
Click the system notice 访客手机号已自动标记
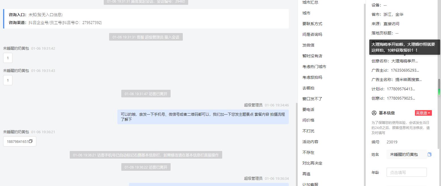coord(146,155)
